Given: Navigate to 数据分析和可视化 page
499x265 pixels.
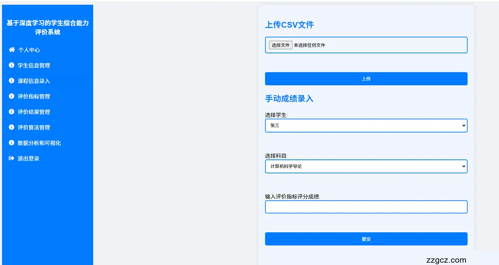Looking at the screenshot, I should [x=39, y=143].
